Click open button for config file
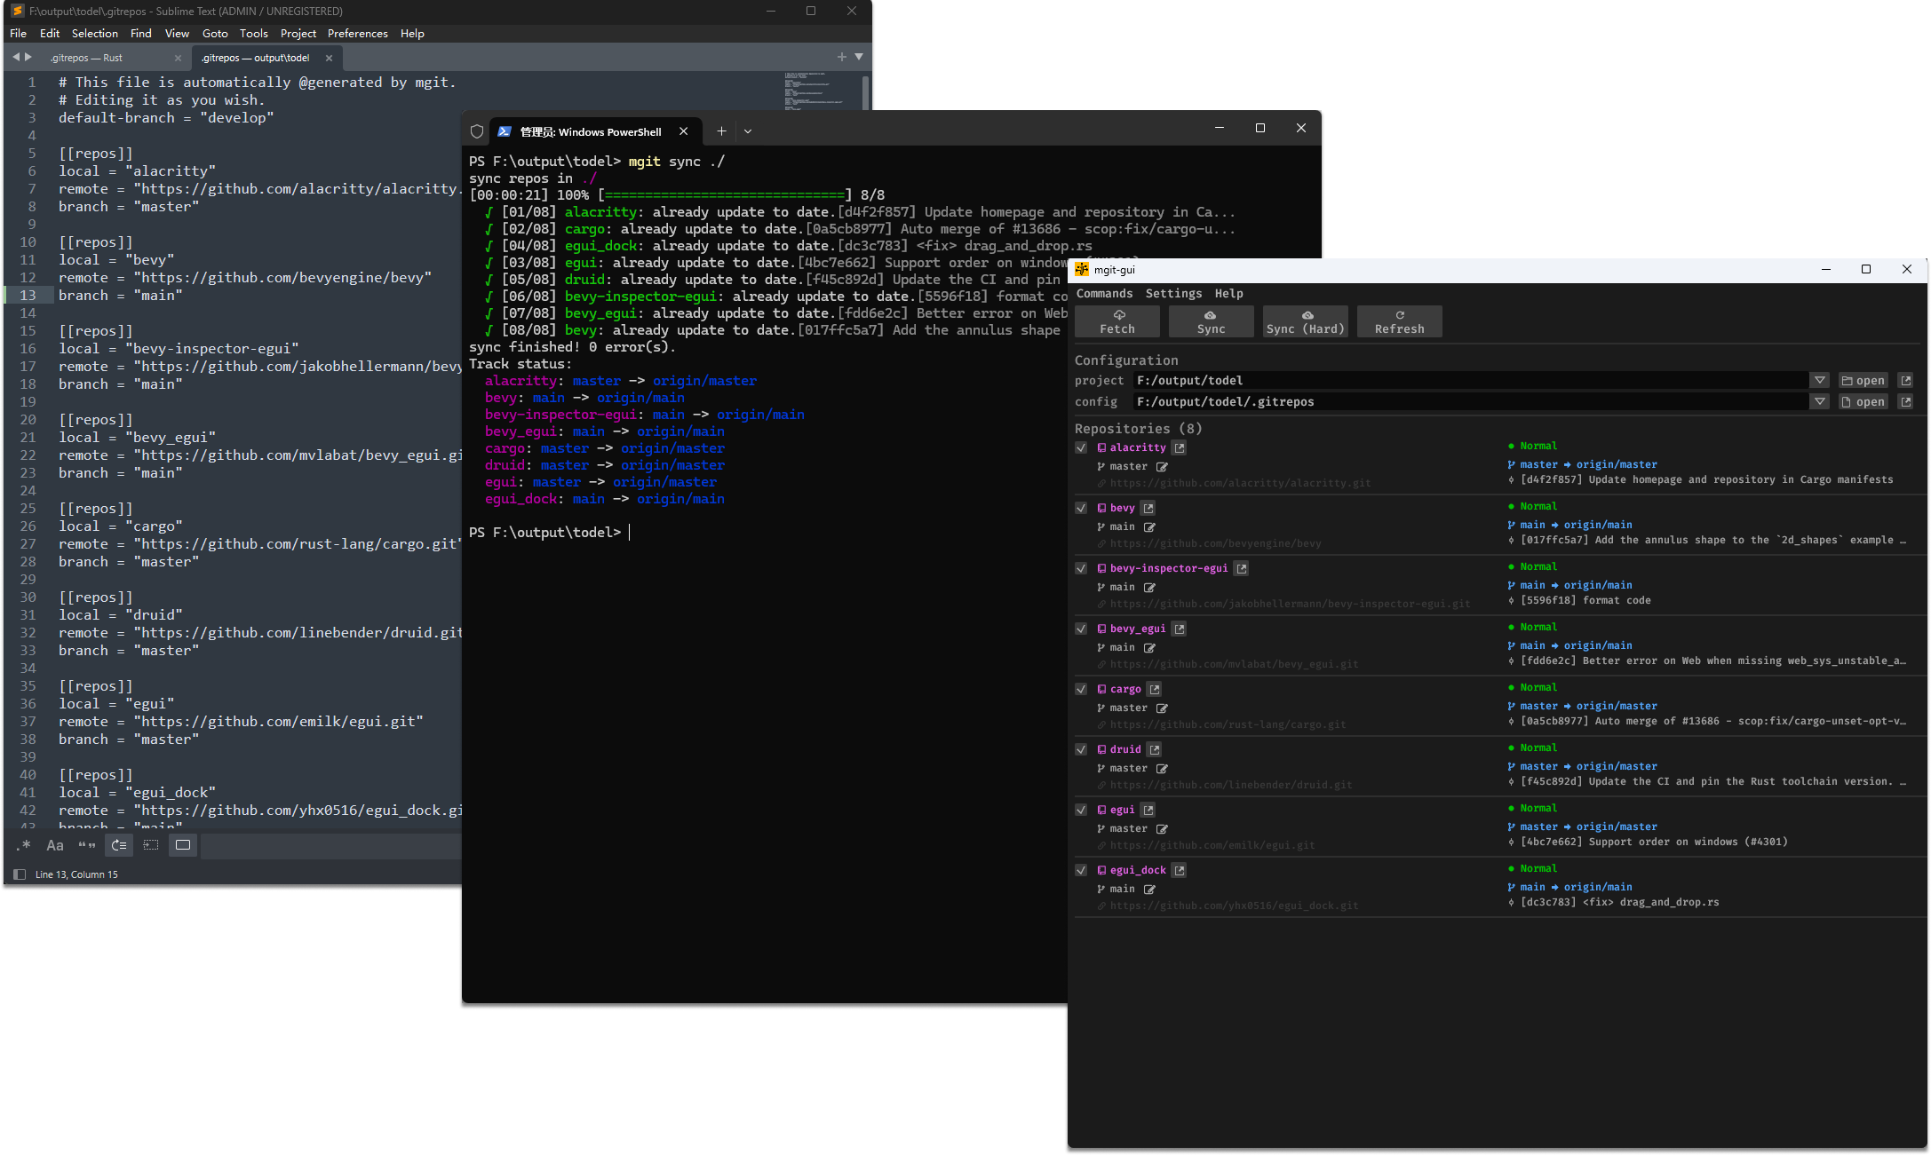1931x1155 pixels. tap(1863, 402)
